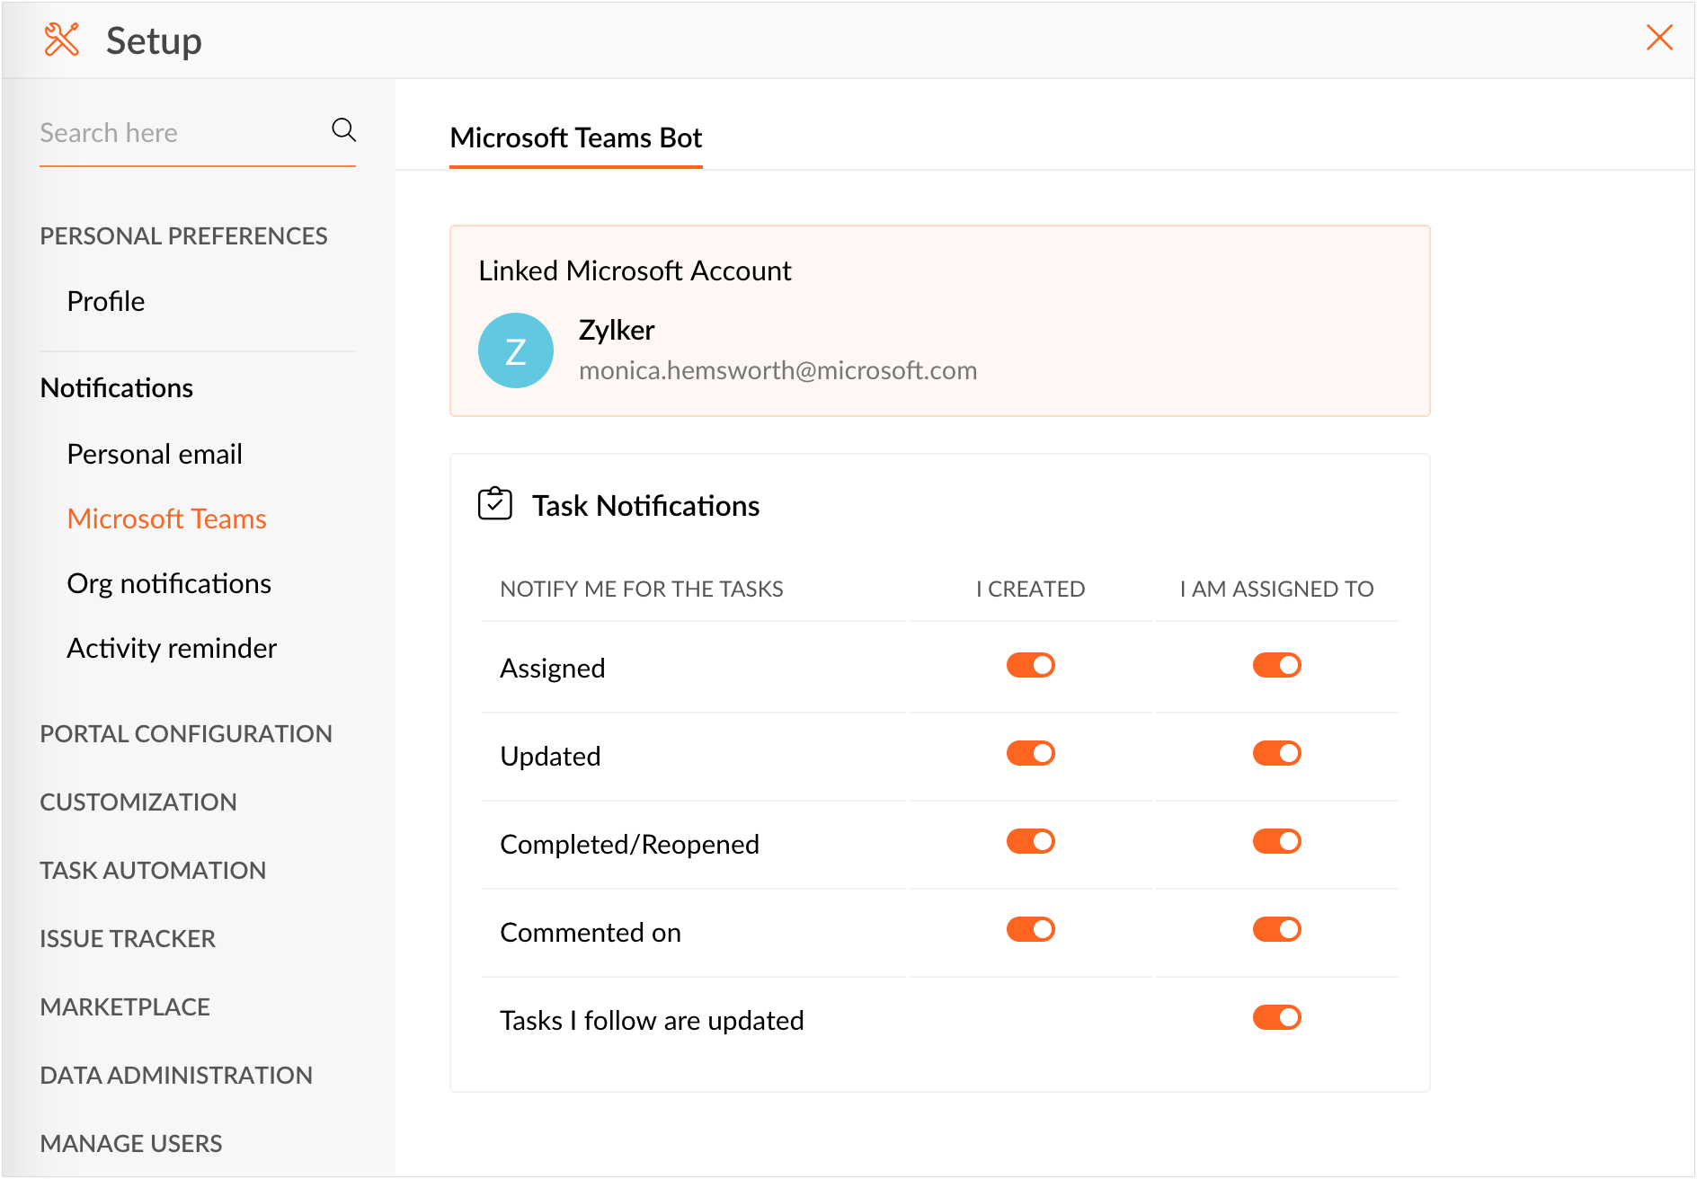Click the Task Notifications clipboard icon
The image size is (1697, 1179).
(x=495, y=503)
